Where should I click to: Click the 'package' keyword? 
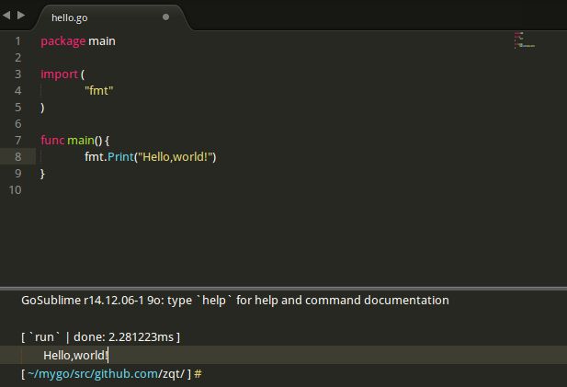(x=62, y=41)
